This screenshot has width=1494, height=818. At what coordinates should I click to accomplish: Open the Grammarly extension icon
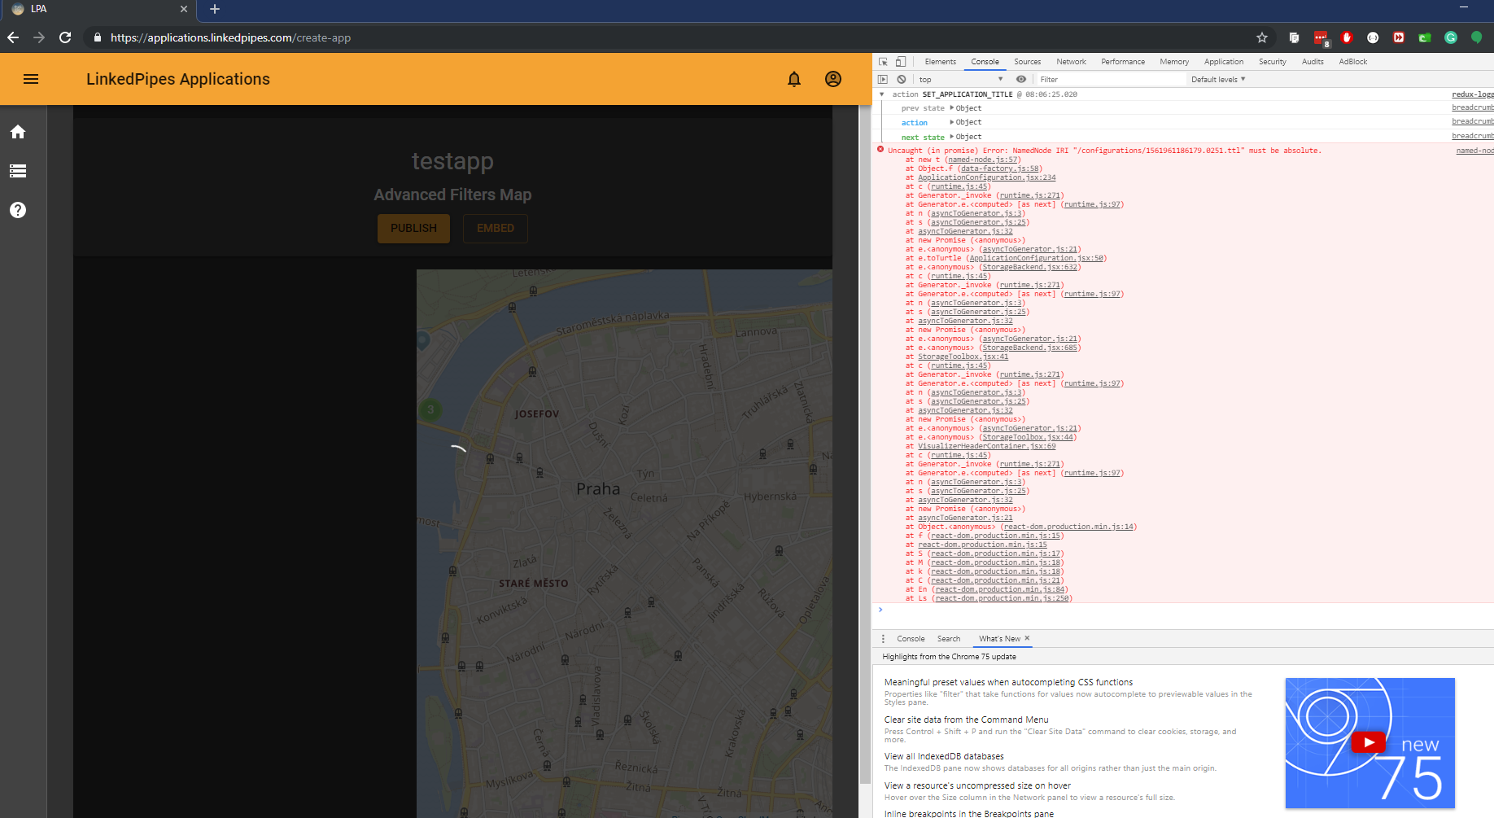point(1451,37)
